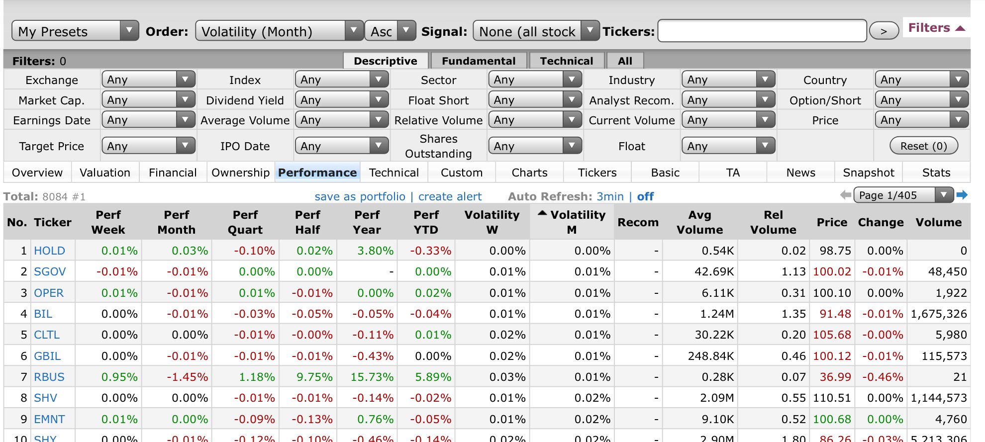Open the My Presets dropdown
Screen dimensions: 985x442
point(75,31)
